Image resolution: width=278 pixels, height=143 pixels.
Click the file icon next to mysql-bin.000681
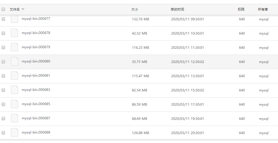point(14,76)
